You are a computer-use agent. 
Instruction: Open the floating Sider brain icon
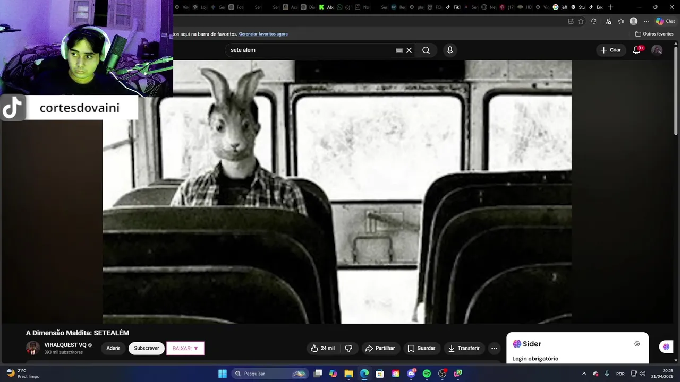pos(666,346)
